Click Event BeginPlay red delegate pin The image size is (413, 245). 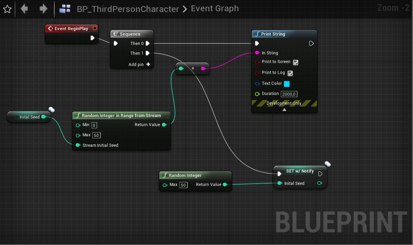(95, 28)
